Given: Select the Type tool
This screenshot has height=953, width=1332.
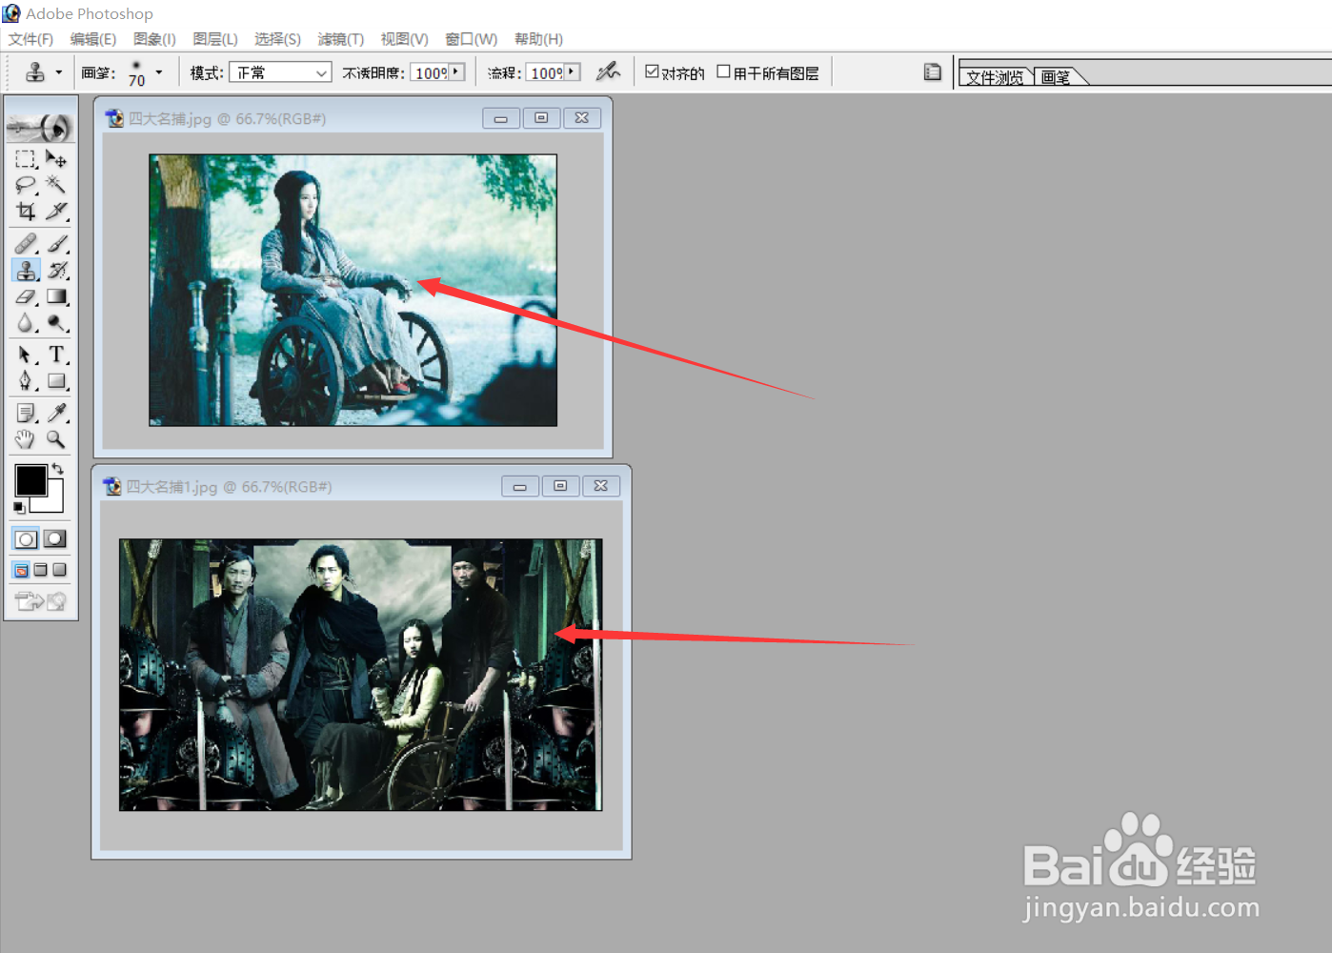Looking at the screenshot, I should (x=56, y=355).
